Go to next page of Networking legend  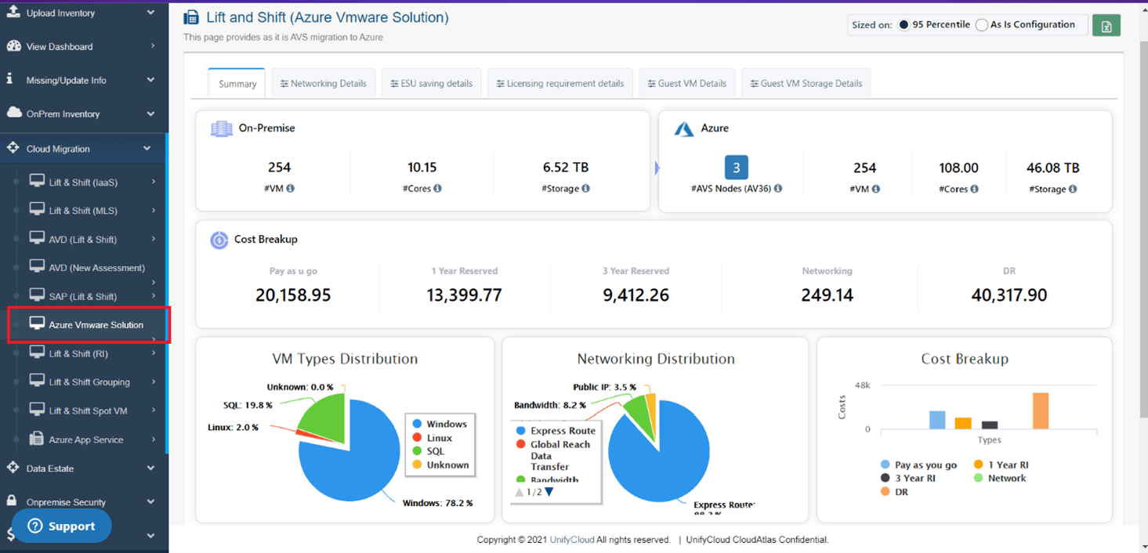tap(549, 492)
